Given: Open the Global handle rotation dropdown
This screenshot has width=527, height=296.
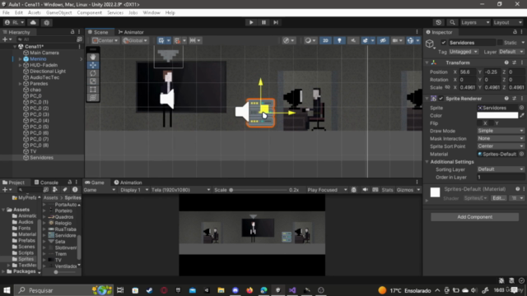Looking at the screenshot, I should tap(135, 40).
